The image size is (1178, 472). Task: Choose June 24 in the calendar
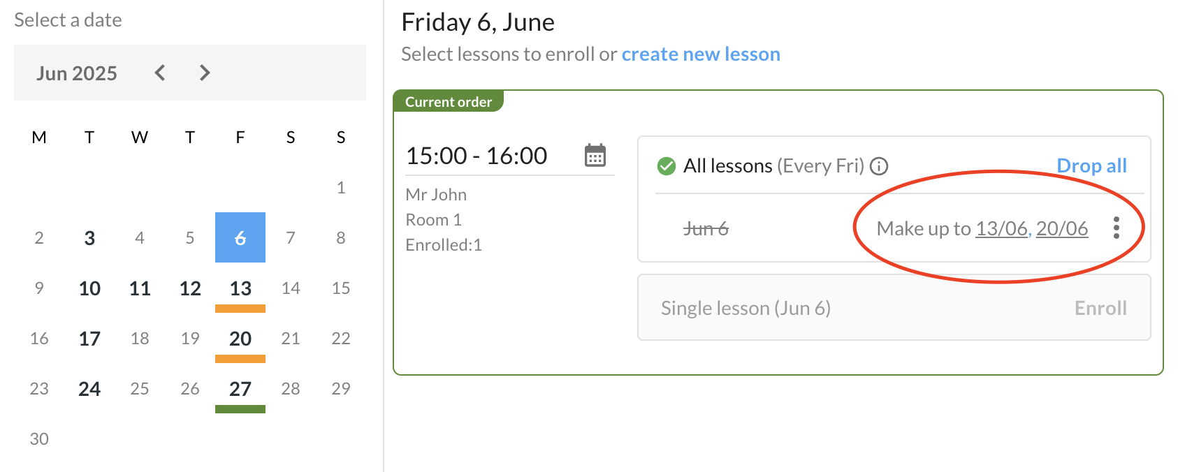[89, 389]
